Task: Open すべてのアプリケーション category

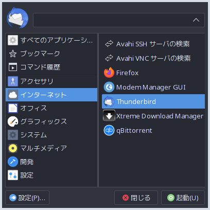Action: pyautogui.click(x=51, y=40)
